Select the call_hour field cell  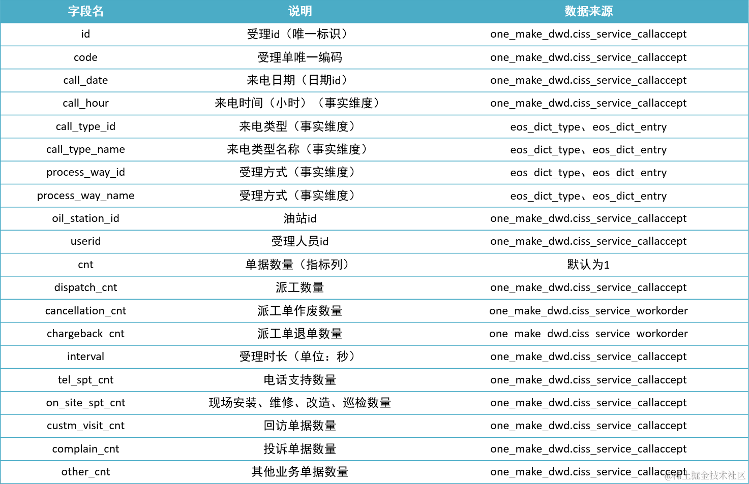point(85,103)
